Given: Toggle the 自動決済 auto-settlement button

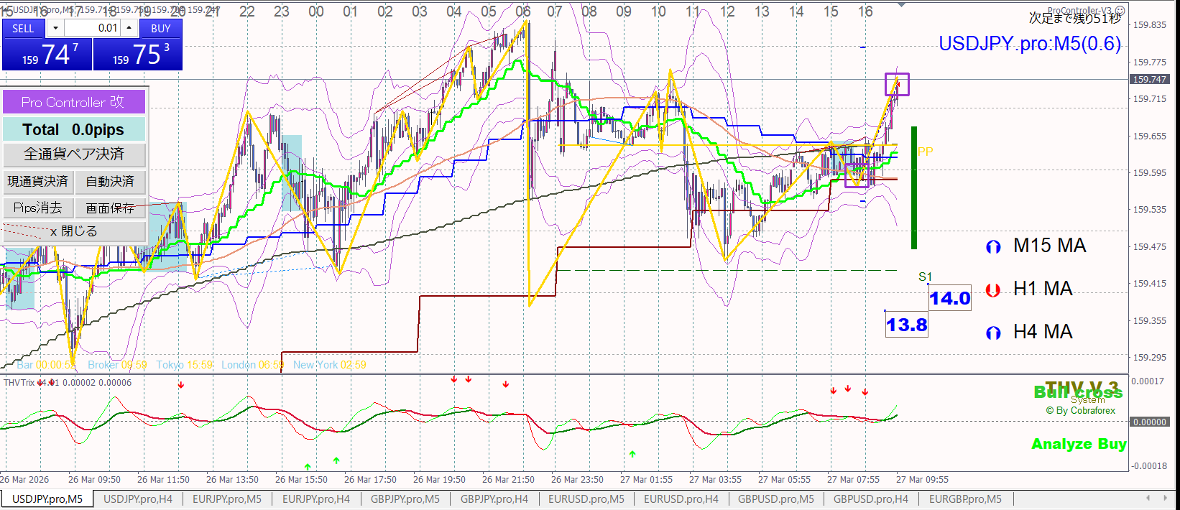Looking at the screenshot, I should coord(110,181).
